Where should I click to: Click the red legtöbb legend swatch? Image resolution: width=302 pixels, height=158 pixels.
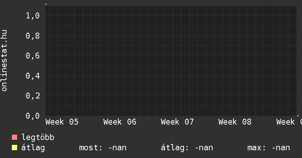15,138
